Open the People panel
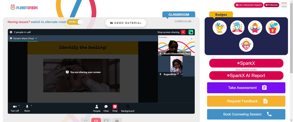Viewport: 293px width, 122px height. point(97,108)
